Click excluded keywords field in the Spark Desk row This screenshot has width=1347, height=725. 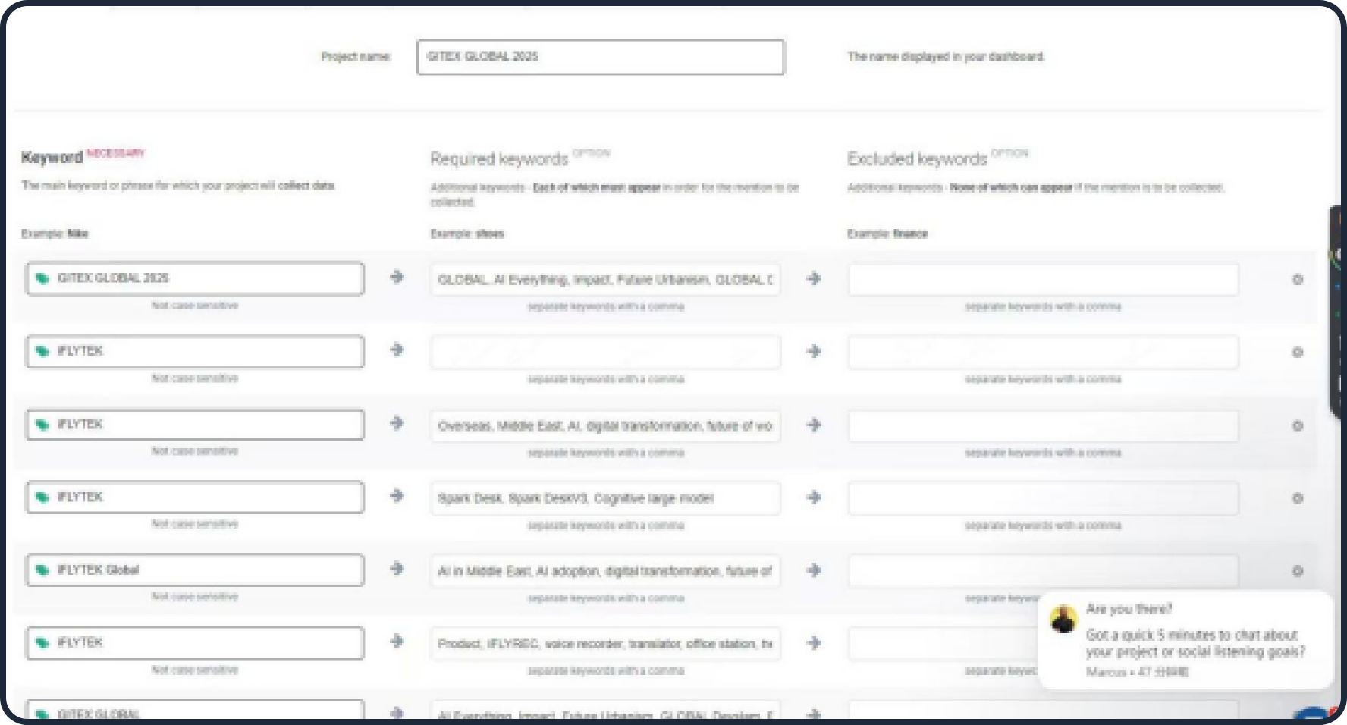[1044, 498]
